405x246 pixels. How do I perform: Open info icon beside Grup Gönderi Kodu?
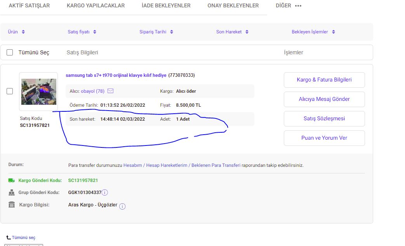point(104,192)
